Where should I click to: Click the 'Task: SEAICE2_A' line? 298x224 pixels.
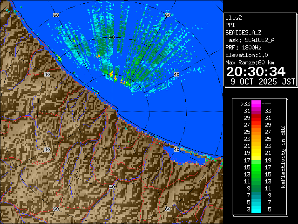point(250,40)
